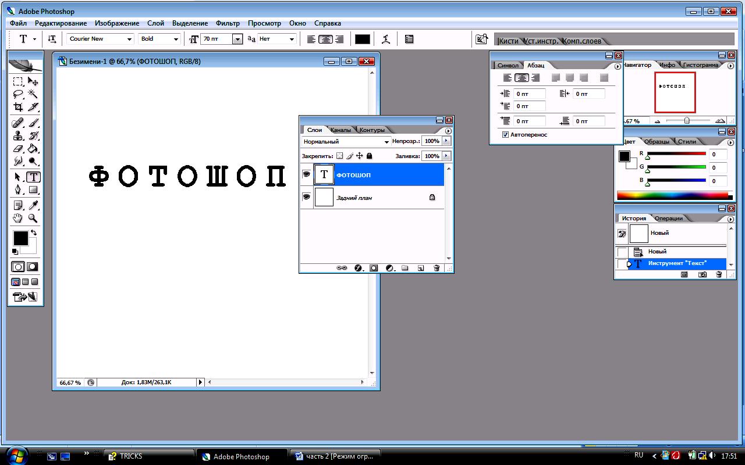This screenshot has height=465, width=745.
Task: Add layer style icon in Layers panel
Action: pyautogui.click(x=358, y=268)
